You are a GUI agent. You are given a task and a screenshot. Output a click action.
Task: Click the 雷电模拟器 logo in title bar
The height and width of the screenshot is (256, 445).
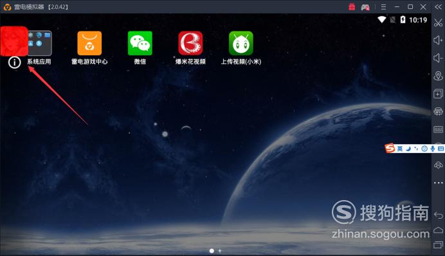(7, 7)
